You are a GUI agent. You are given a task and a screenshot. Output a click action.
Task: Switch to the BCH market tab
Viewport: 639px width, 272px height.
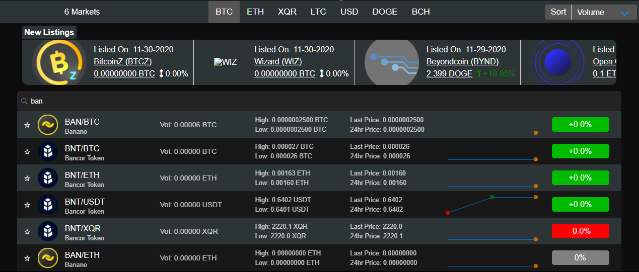pos(421,12)
